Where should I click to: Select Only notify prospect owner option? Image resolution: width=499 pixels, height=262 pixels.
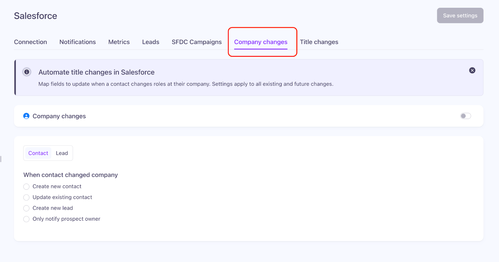pos(27,219)
